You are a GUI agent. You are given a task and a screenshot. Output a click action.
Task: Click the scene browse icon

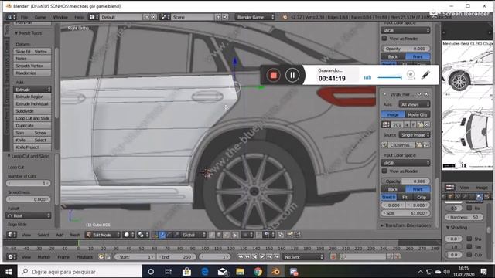(x=165, y=17)
